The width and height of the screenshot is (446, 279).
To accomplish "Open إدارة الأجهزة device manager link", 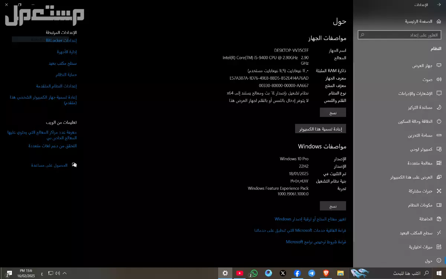I will (x=67, y=52).
